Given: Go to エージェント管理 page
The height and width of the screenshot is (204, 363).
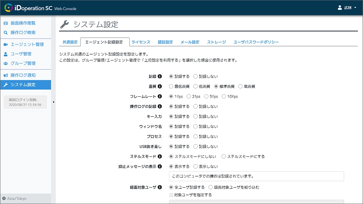Looking at the screenshot, I should coord(27,44).
